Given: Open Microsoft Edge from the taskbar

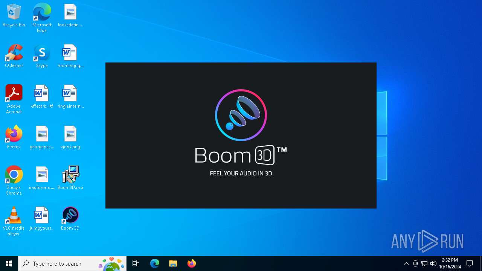Looking at the screenshot, I should click(155, 263).
